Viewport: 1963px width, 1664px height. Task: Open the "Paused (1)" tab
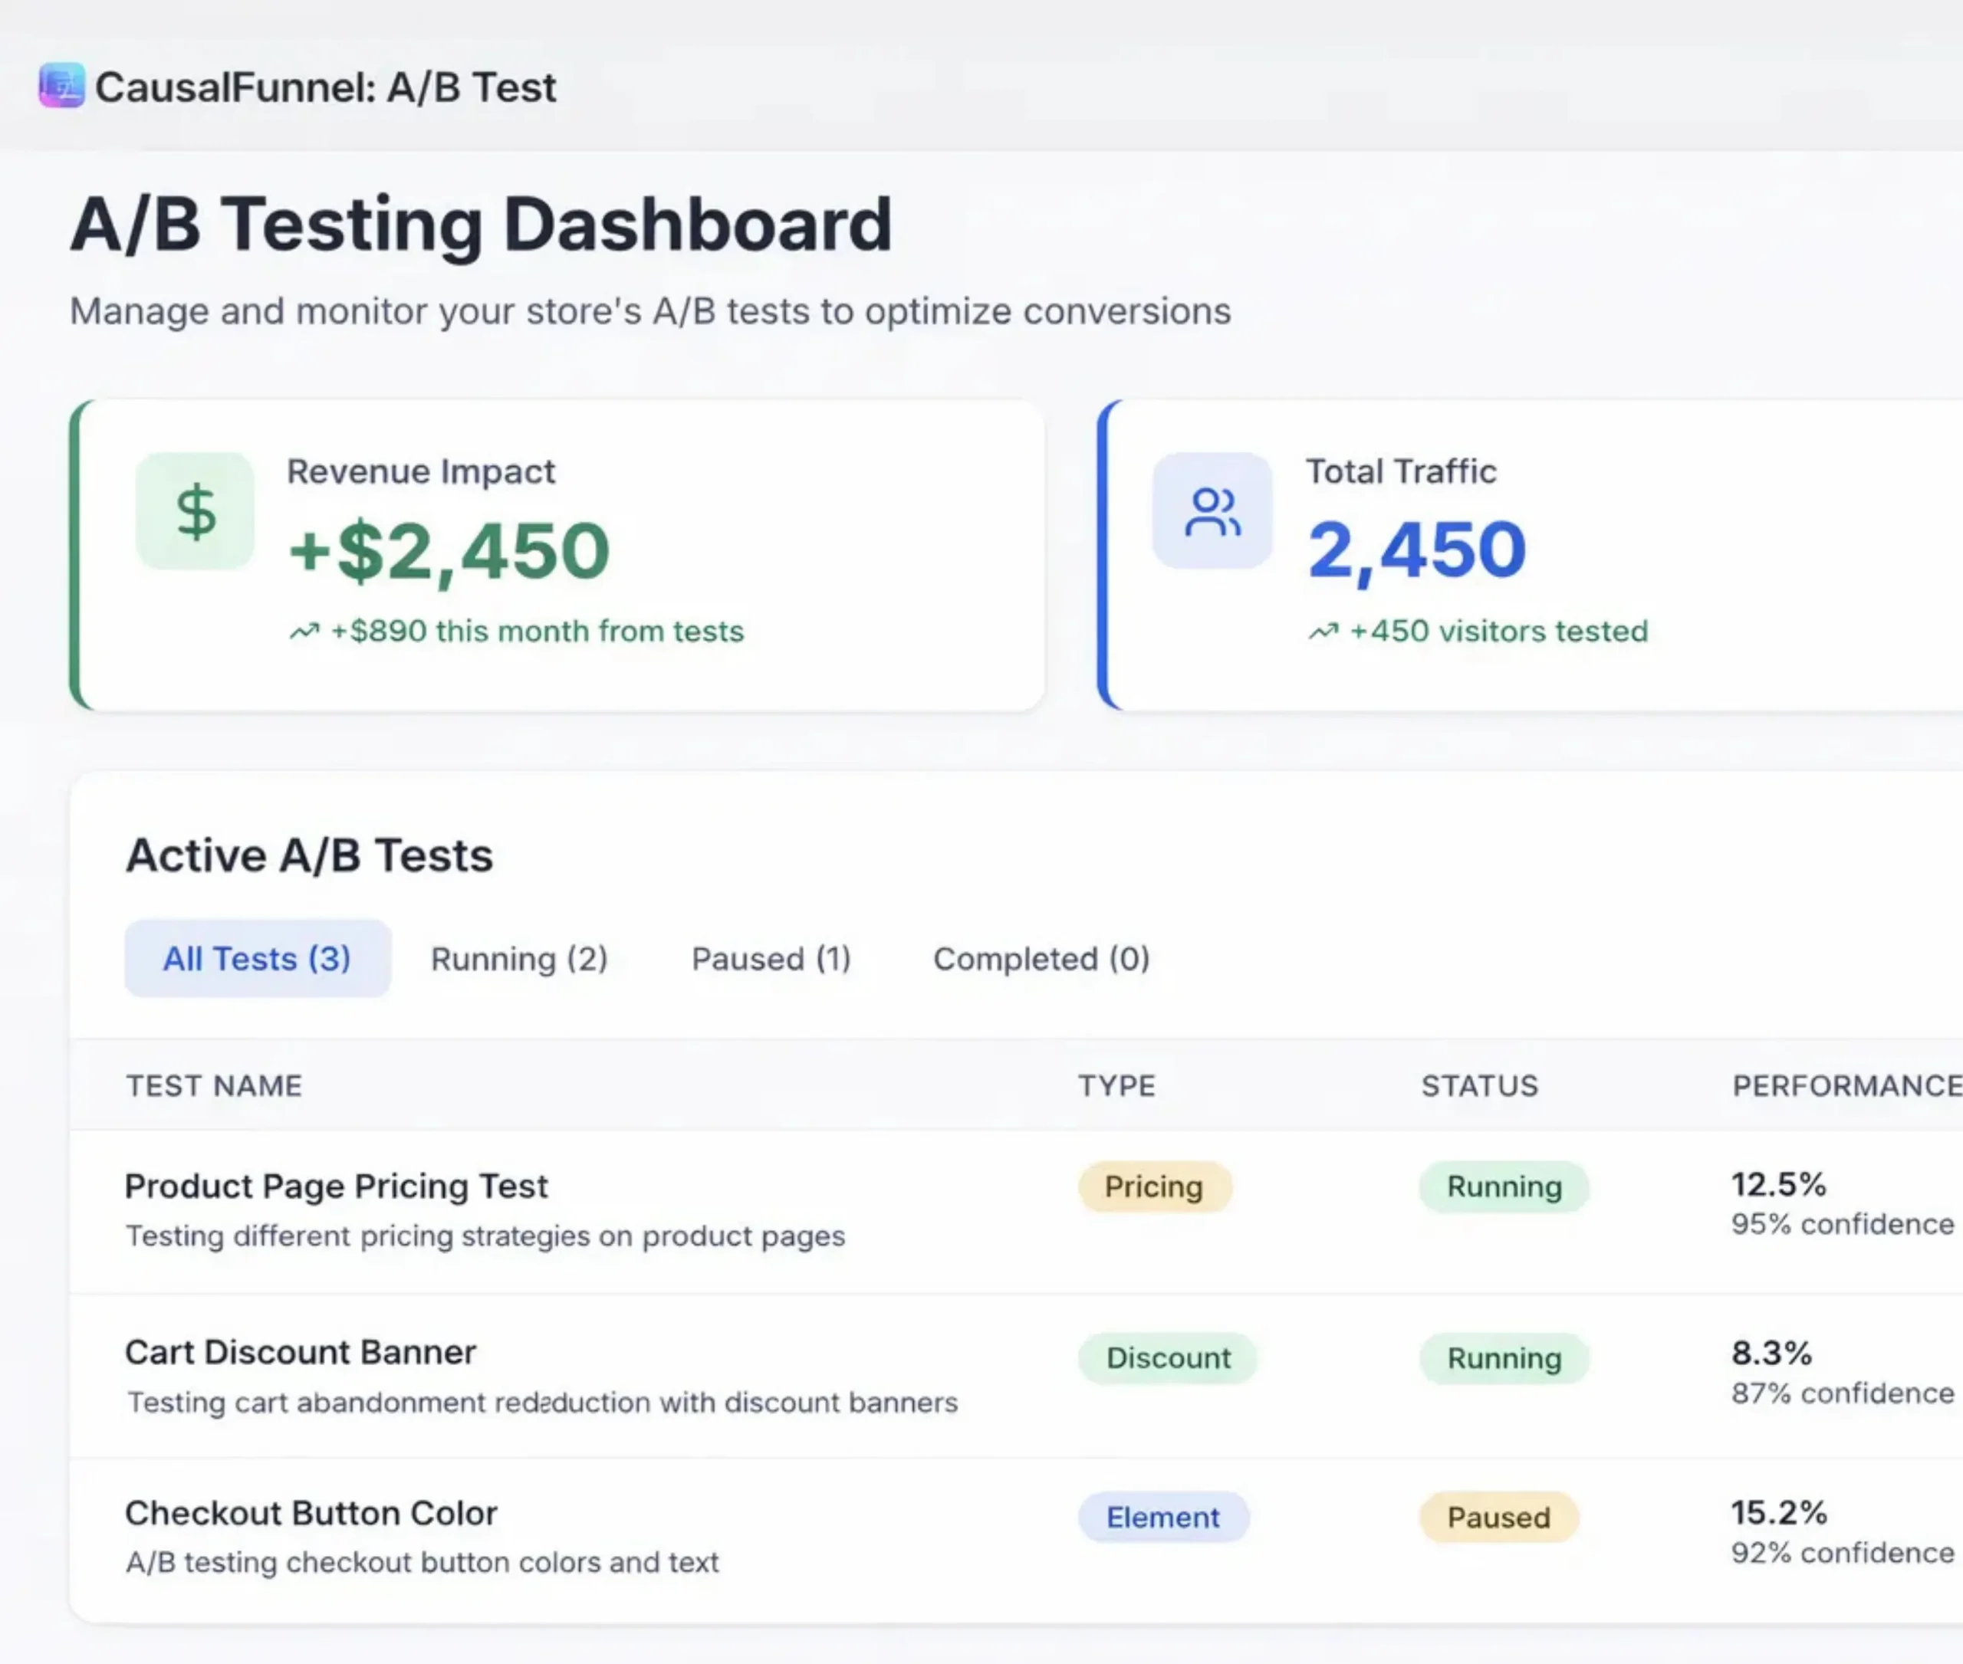click(770, 958)
